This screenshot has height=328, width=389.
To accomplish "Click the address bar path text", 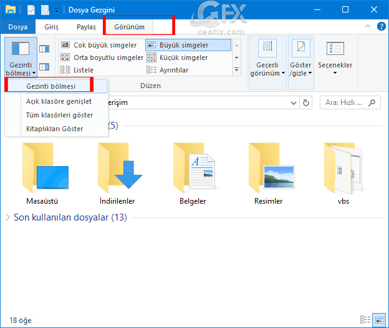I will tap(118, 102).
